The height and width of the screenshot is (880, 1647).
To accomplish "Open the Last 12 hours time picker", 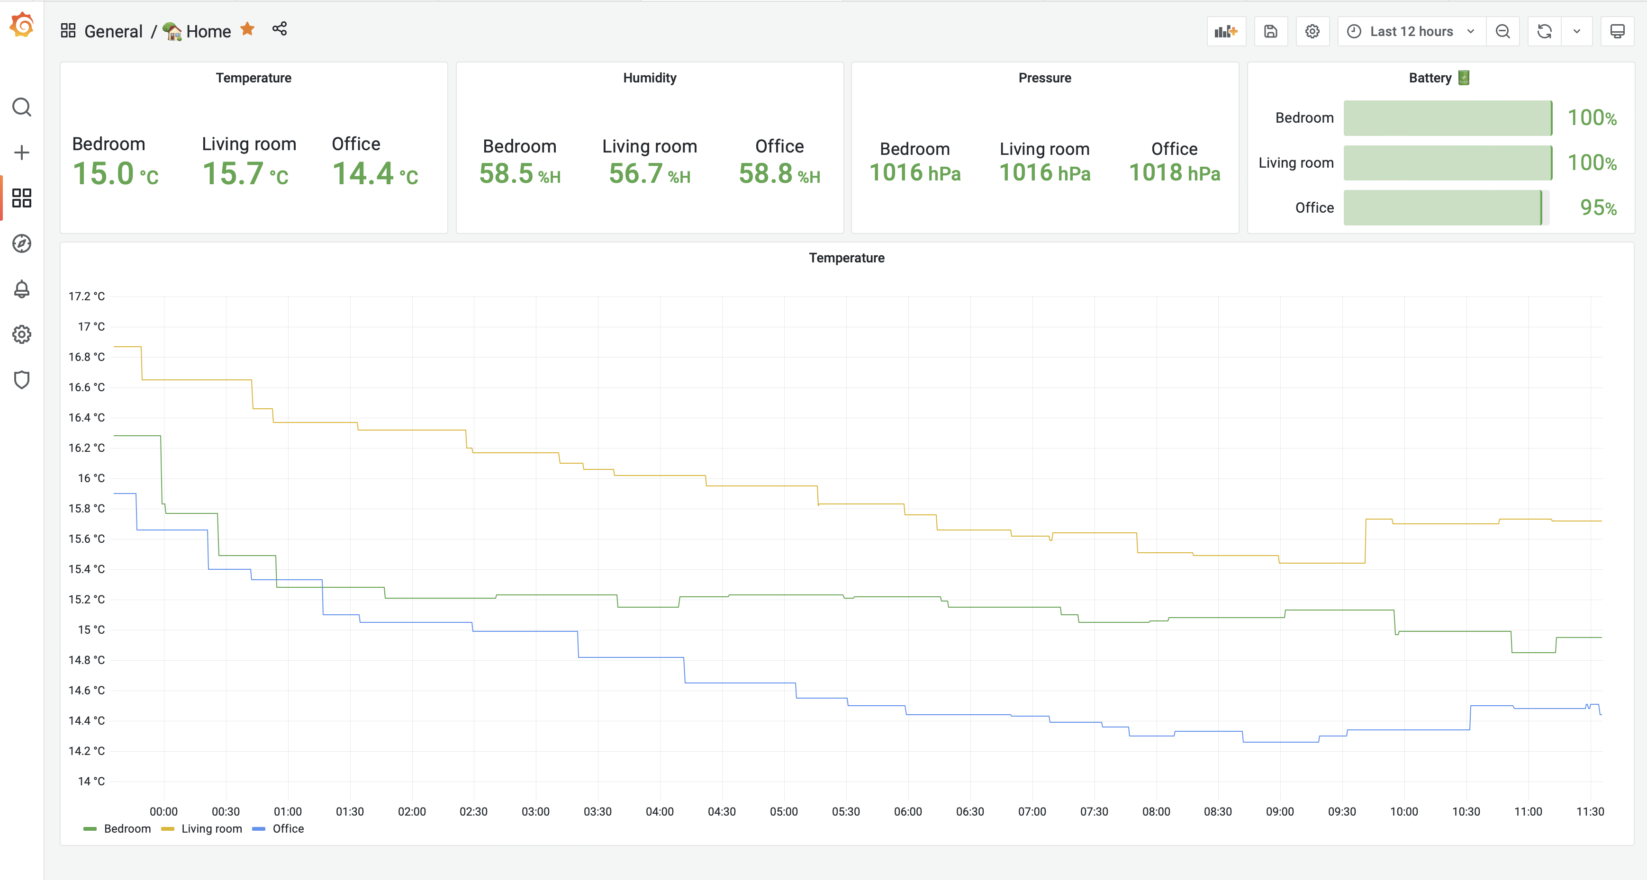I will click(1411, 31).
